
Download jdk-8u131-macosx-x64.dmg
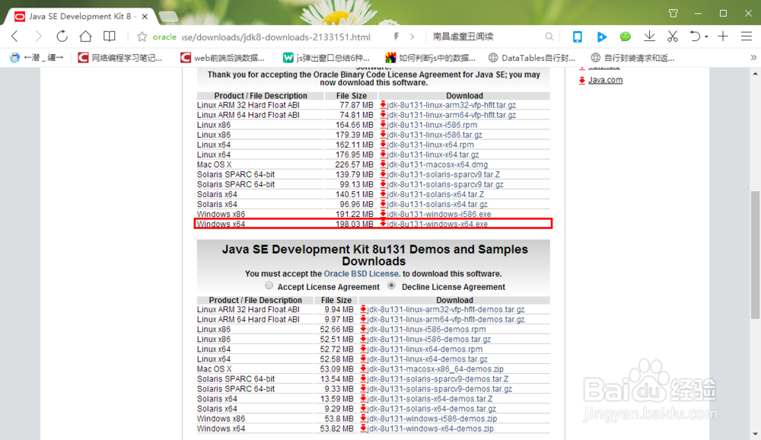[438, 164]
